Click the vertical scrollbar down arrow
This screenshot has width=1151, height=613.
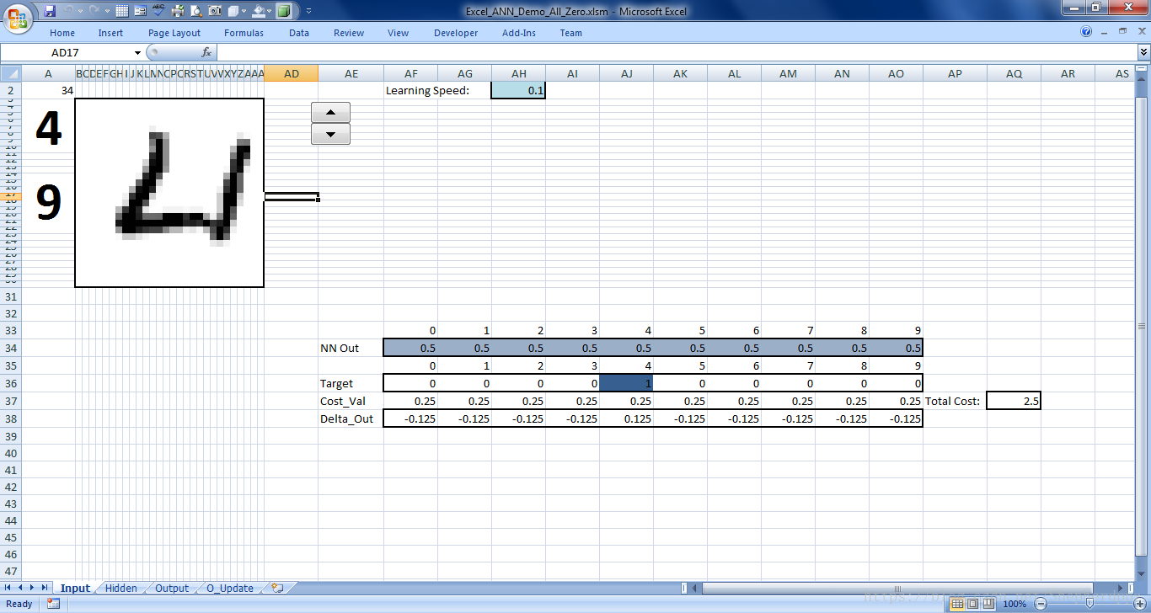1143,573
